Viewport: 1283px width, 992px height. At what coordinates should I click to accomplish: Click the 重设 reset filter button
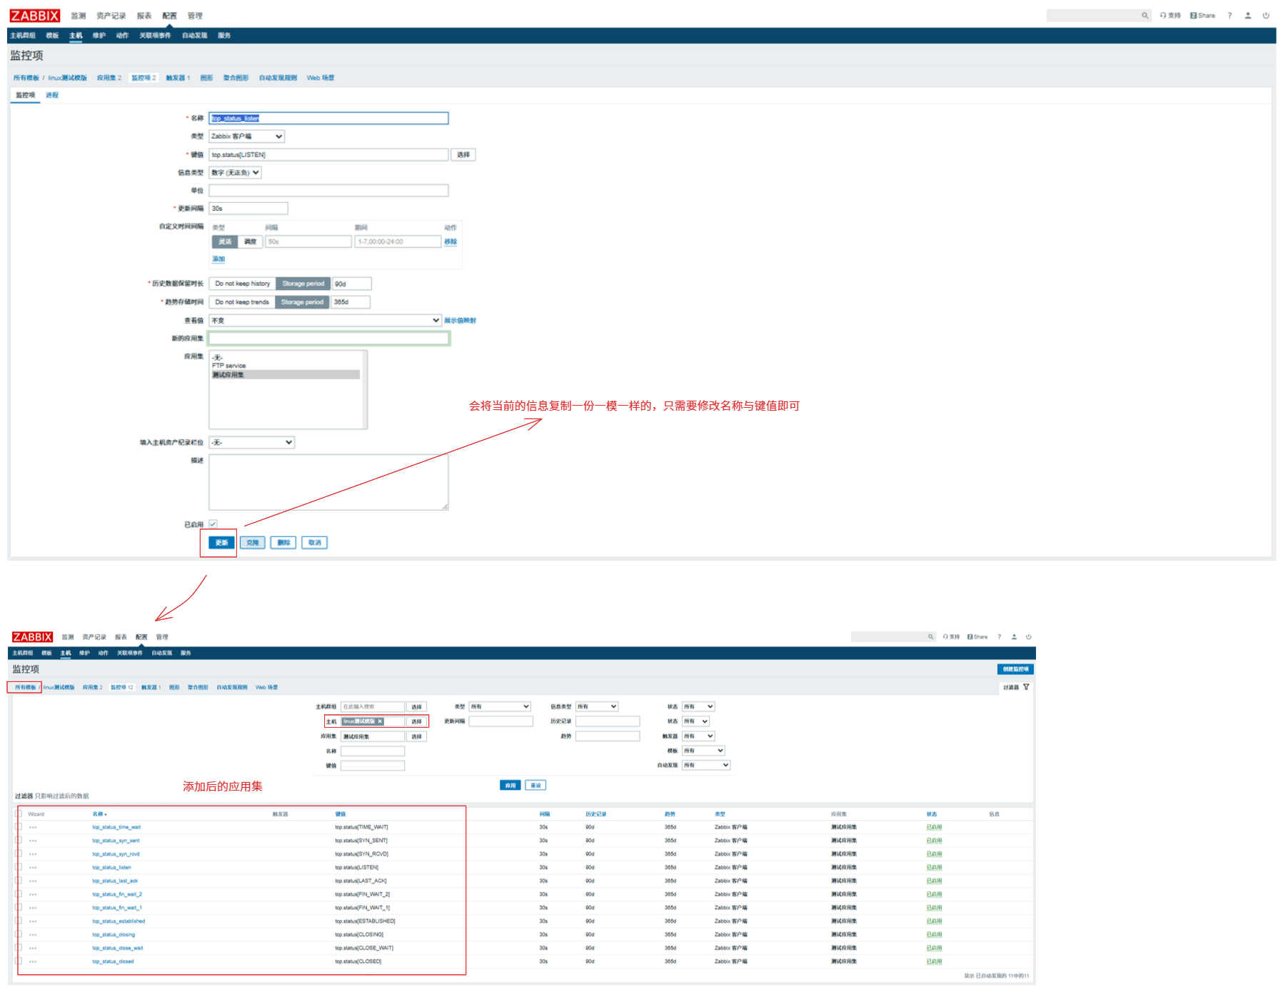click(x=535, y=786)
